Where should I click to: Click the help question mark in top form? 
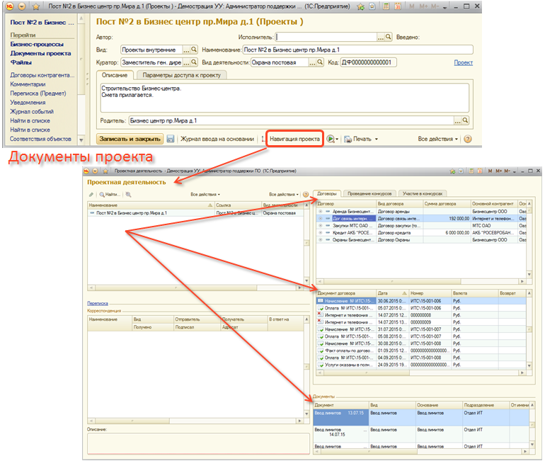click(x=469, y=139)
